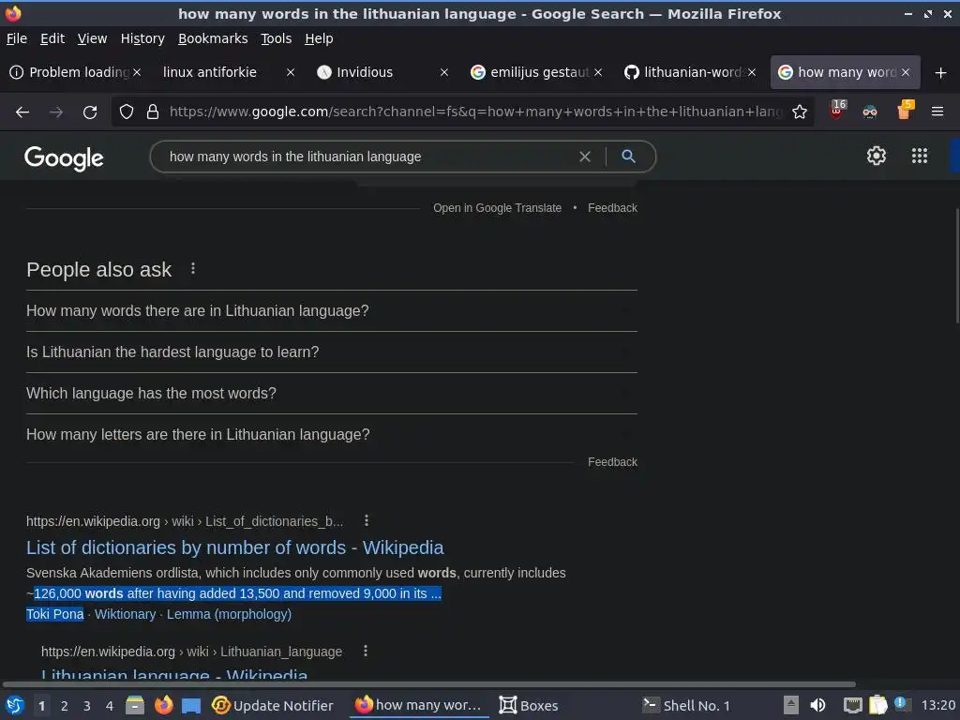Expand 'How many words there are in Lithuanian language?'
The width and height of the screenshot is (960, 720).
(x=331, y=311)
